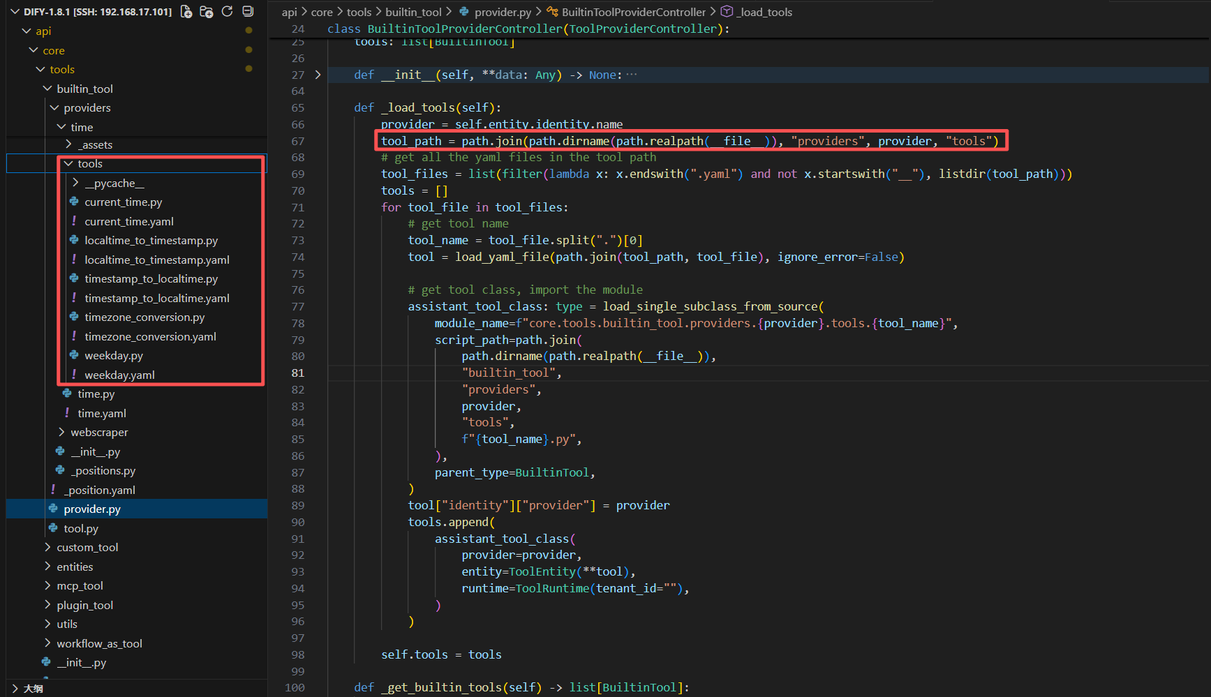Open timezone_conversion.py file
This screenshot has width=1211, height=697.
(144, 317)
